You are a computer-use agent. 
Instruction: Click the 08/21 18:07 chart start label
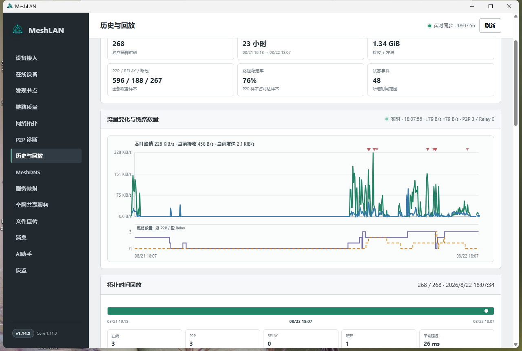pos(146,256)
